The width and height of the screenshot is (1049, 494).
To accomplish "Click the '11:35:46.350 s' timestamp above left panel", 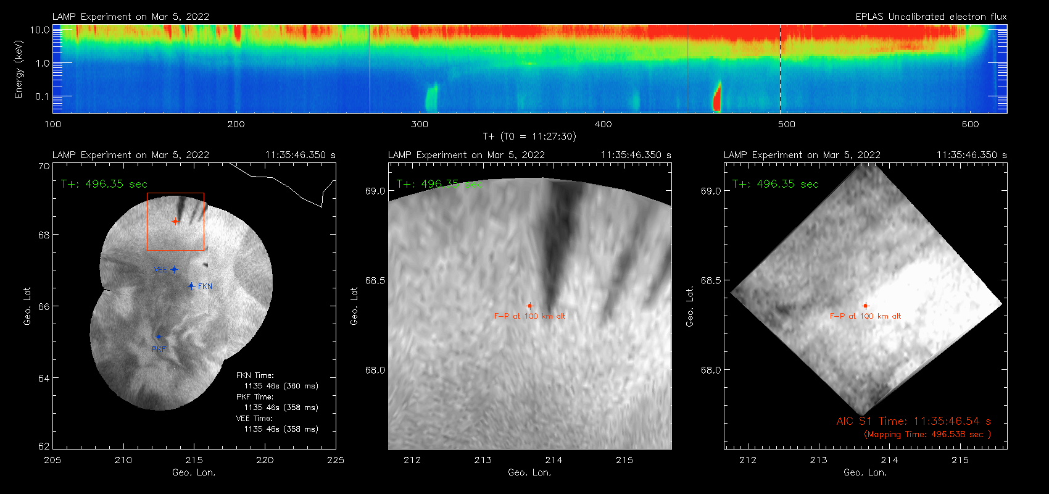I will coord(301,155).
